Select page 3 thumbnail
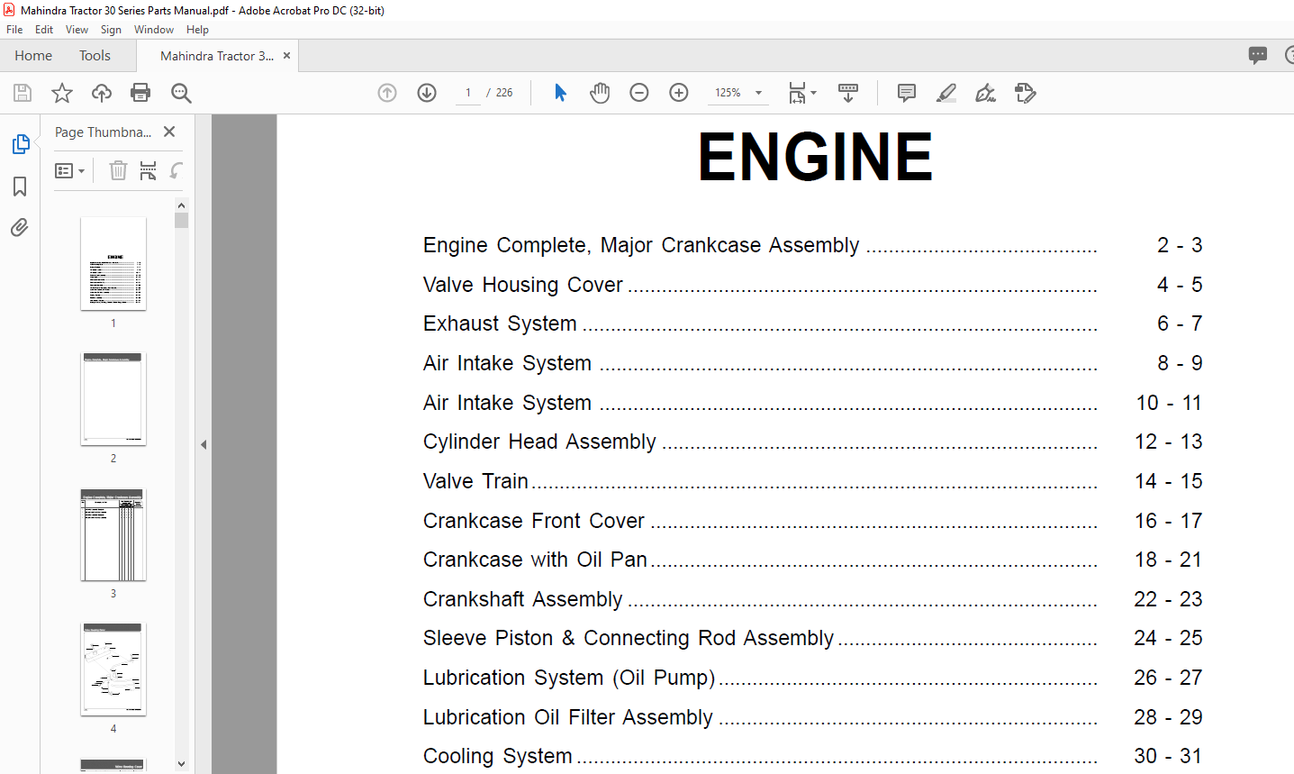1294x774 pixels. [x=113, y=534]
